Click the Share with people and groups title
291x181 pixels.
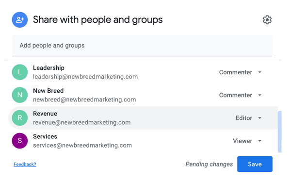coord(97,20)
